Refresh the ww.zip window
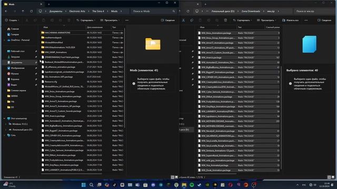 188,11
